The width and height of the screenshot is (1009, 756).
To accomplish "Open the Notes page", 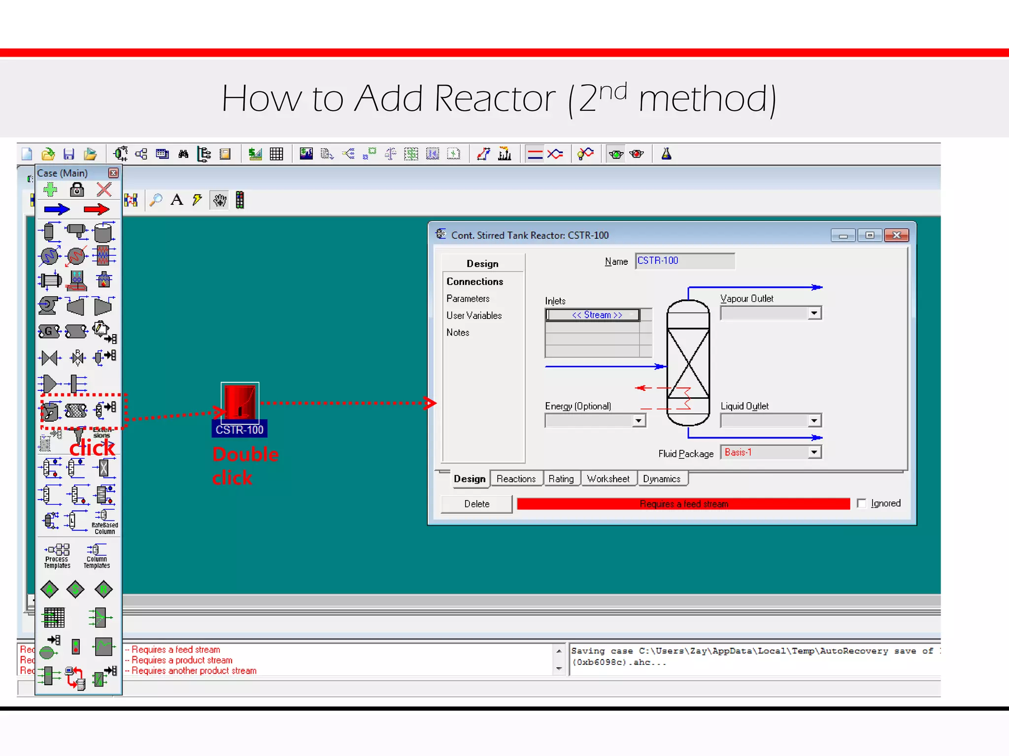I will coord(458,333).
